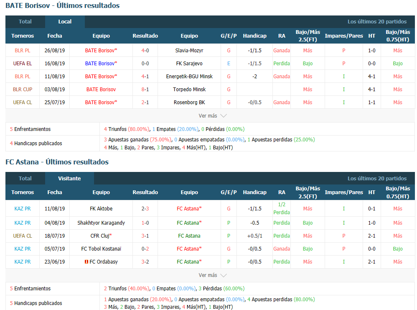Click the date 16/08/19
The width and height of the screenshot is (417, 310).
click(55, 64)
